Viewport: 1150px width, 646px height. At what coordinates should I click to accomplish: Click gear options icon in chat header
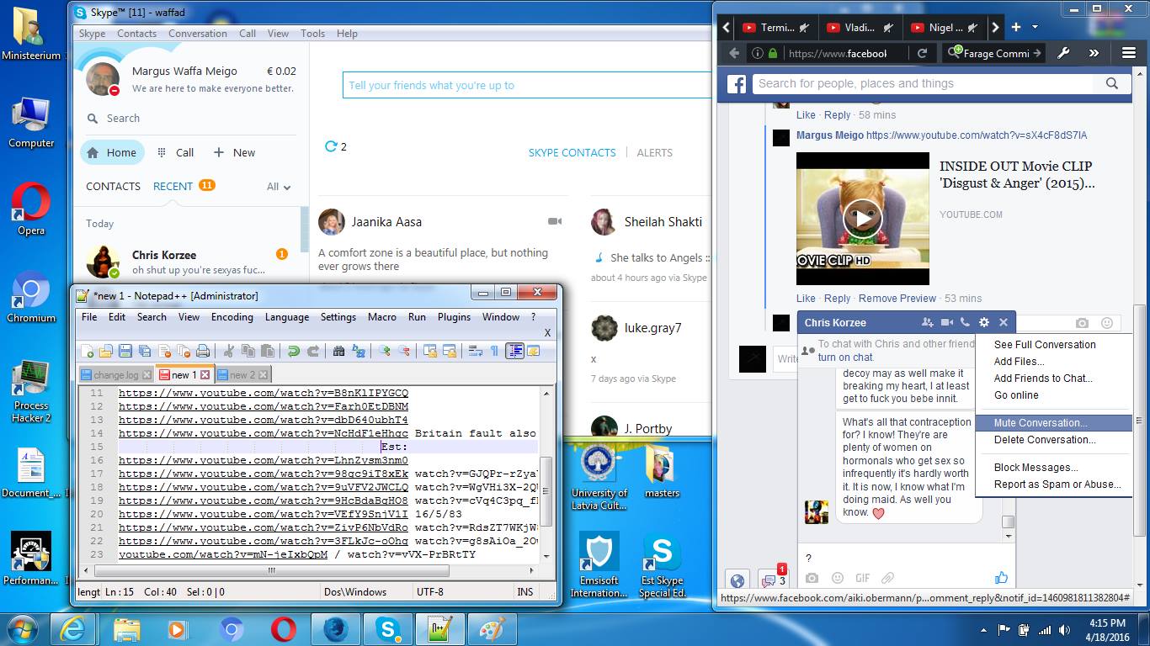pos(984,322)
